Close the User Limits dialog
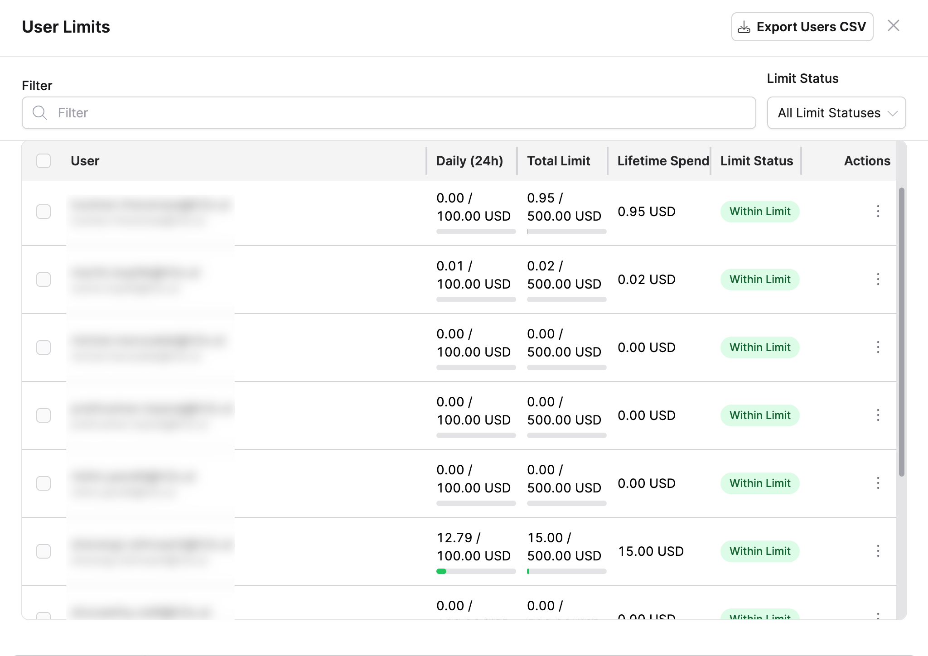Viewport: 928px width, 656px height. tap(894, 26)
